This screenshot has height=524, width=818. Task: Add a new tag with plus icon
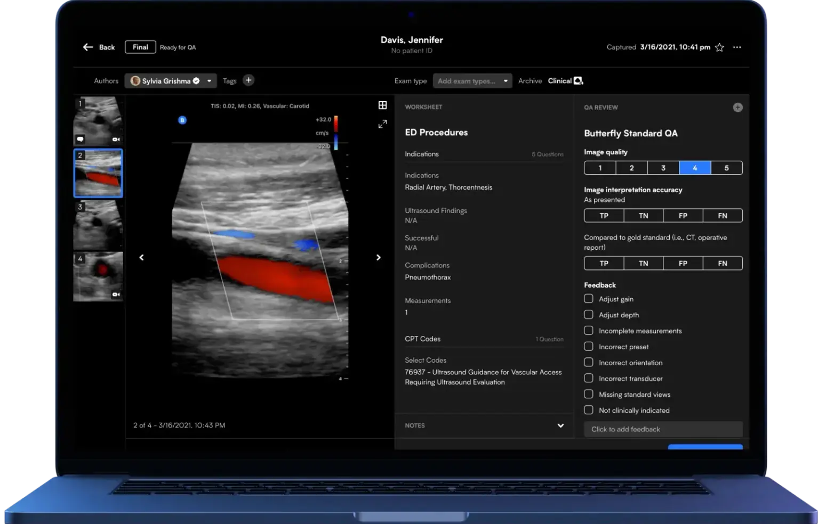pyautogui.click(x=248, y=80)
